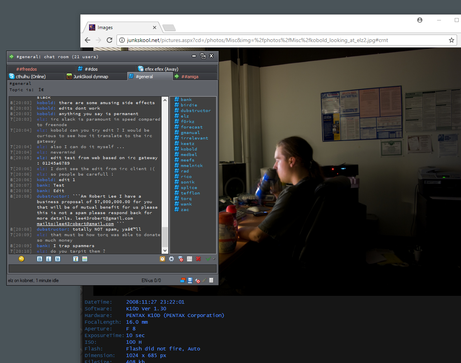
Task: Focus the chat message input box
Action: click(x=113, y=268)
